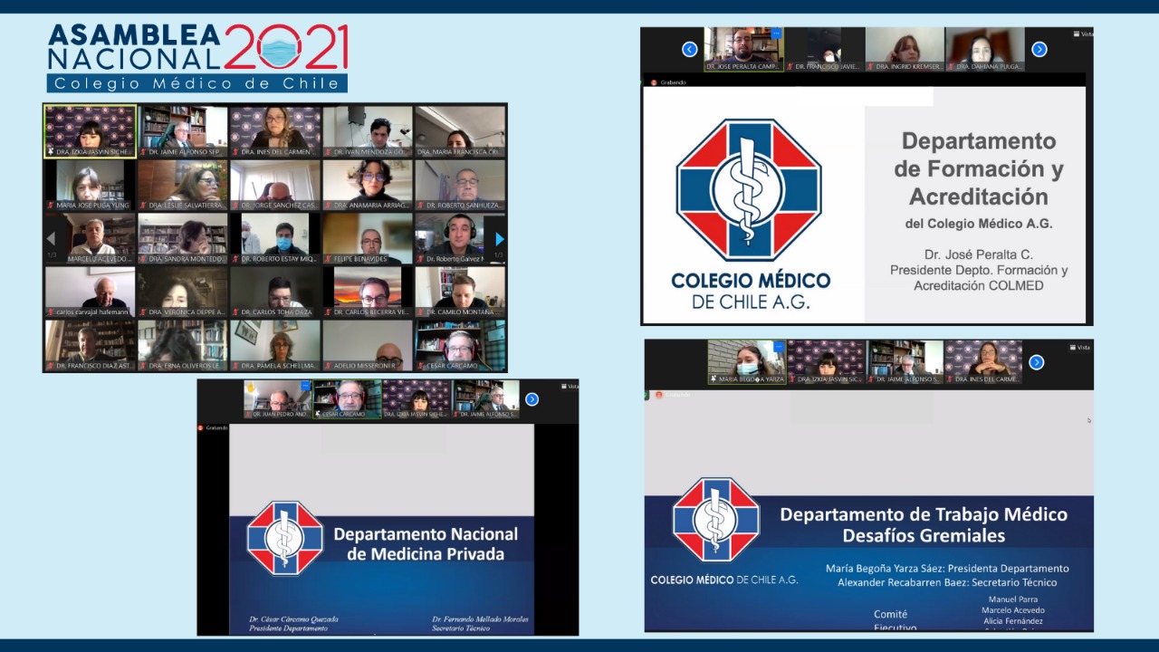
Task: Click "Departamento de Formación y Acreditación" slide title
Action: (978, 168)
